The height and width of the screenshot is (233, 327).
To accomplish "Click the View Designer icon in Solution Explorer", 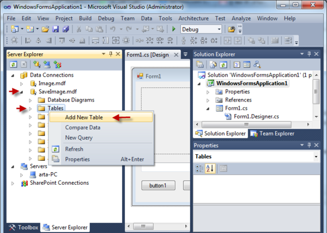I will click(246, 65).
